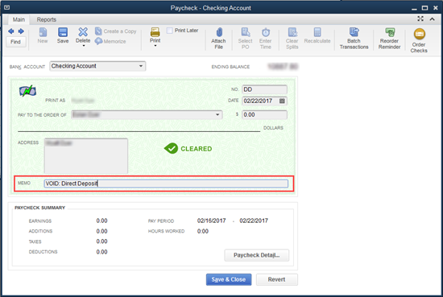The image size is (443, 297).
Task: Print the paycheck
Action: (x=155, y=35)
